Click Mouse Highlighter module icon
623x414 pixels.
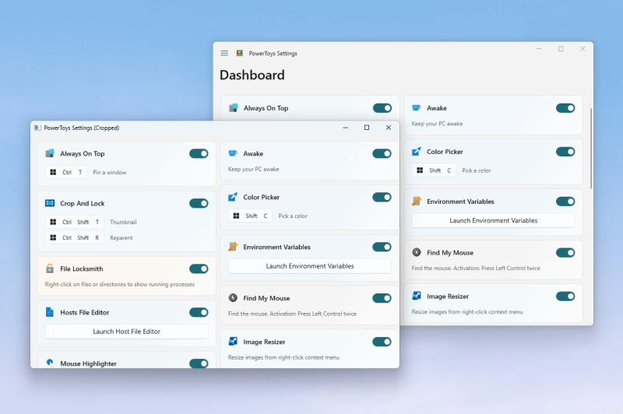coord(50,363)
